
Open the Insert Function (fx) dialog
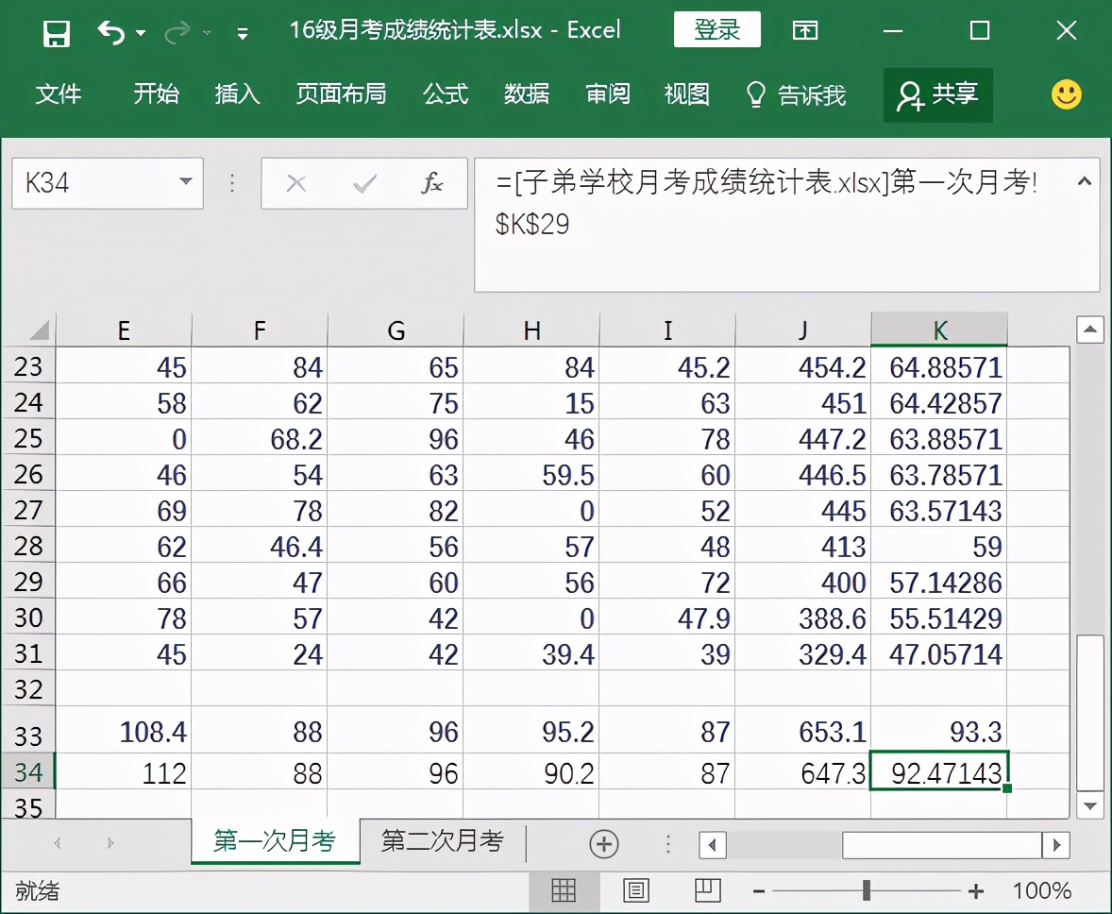tap(431, 183)
